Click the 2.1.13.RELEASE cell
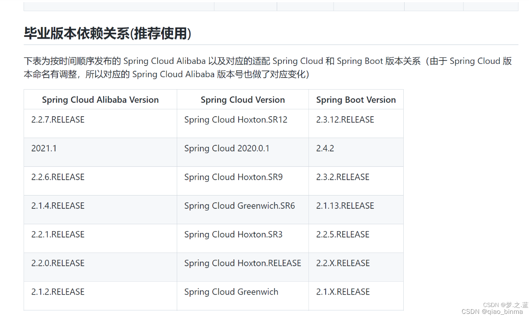The height and width of the screenshot is (319, 529). click(356, 210)
